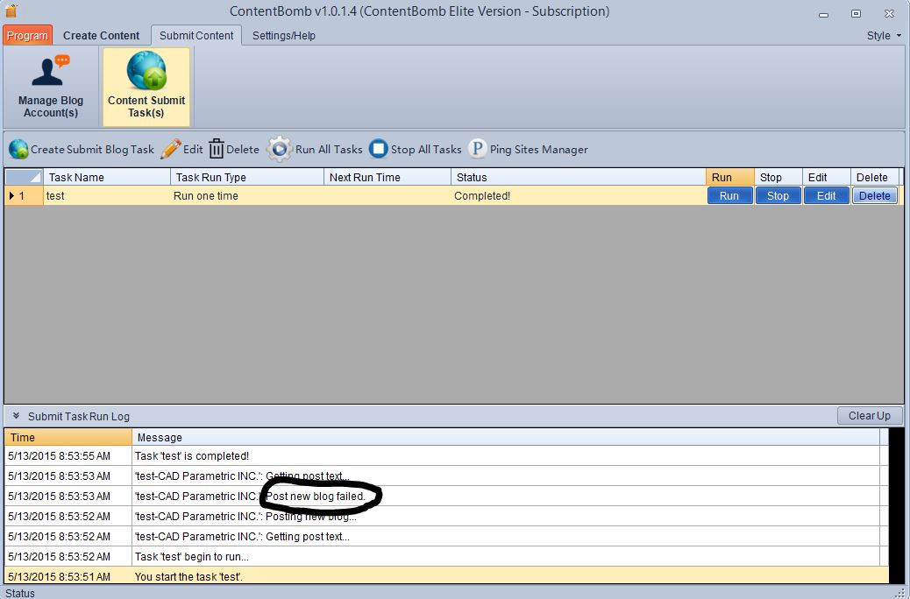Screen dimensions: 910x599
Task: Open Ping Sites Manager icon
Action: (477, 149)
